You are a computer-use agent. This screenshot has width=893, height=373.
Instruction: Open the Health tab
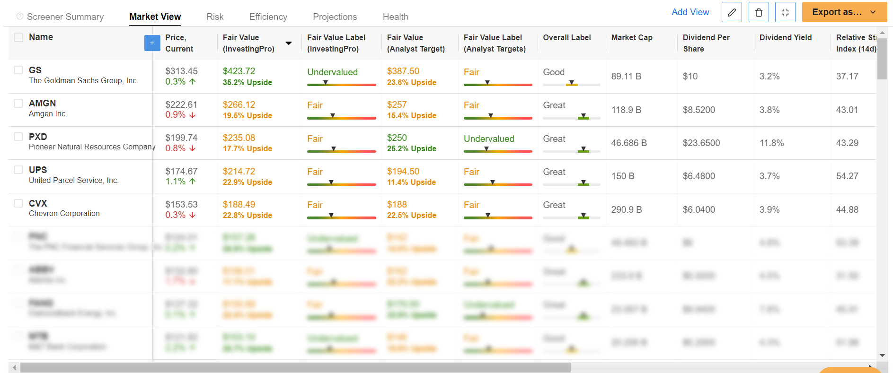(x=396, y=17)
